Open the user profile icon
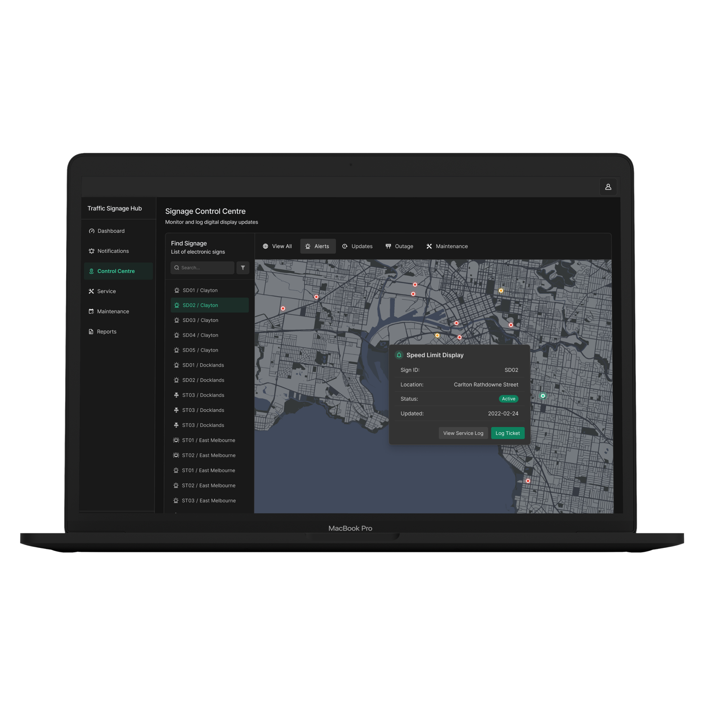Screen dimensions: 705x705 [608, 187]
